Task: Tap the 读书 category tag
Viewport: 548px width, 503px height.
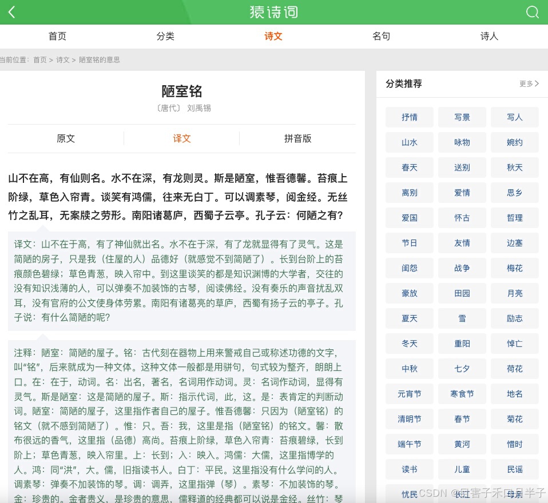Action: coord(409,469)
